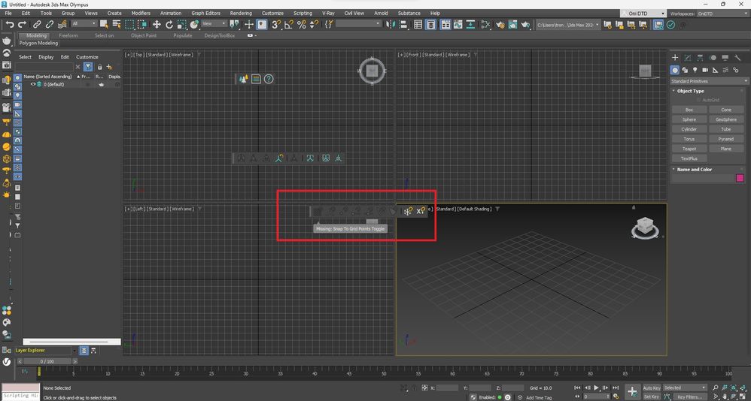Create a Sphere primitive

coord(689,119)
